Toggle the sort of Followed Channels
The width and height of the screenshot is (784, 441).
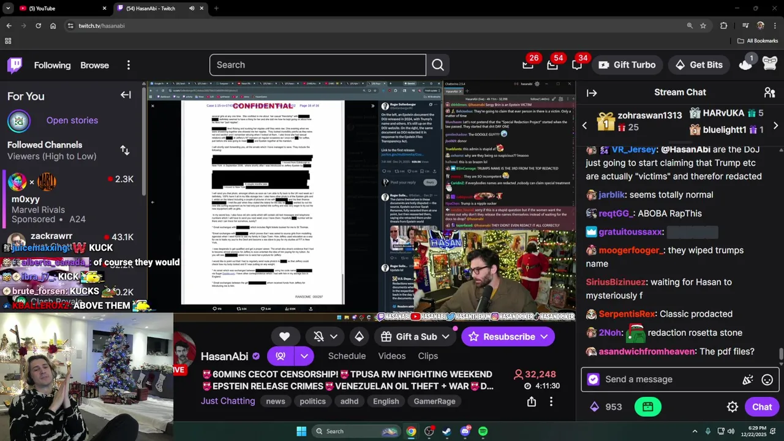click(x=125, y=150)
